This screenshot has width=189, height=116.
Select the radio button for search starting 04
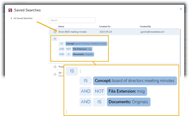pyautogui.click(x=55, y=74)
